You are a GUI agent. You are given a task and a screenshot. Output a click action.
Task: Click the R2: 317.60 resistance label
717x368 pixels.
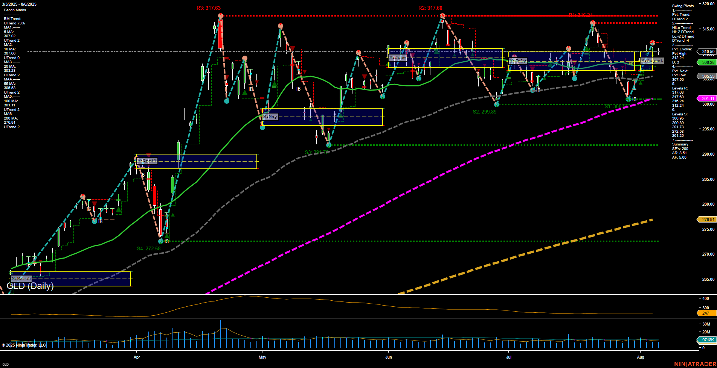click(430, 8)
